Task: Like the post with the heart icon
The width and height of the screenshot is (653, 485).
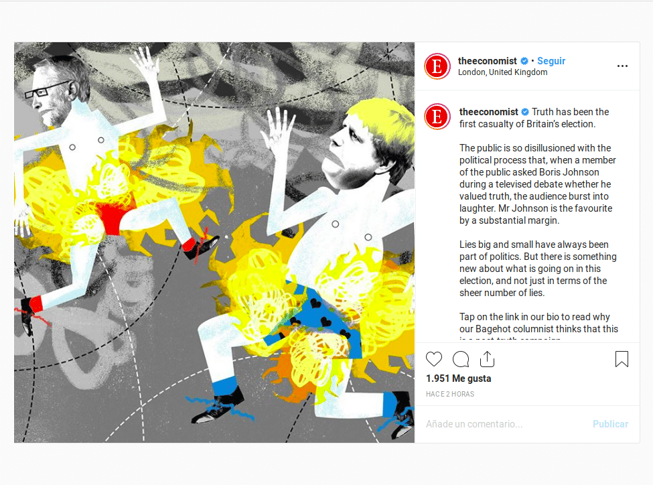Action: pyautogui.click(x=433, y=359)
